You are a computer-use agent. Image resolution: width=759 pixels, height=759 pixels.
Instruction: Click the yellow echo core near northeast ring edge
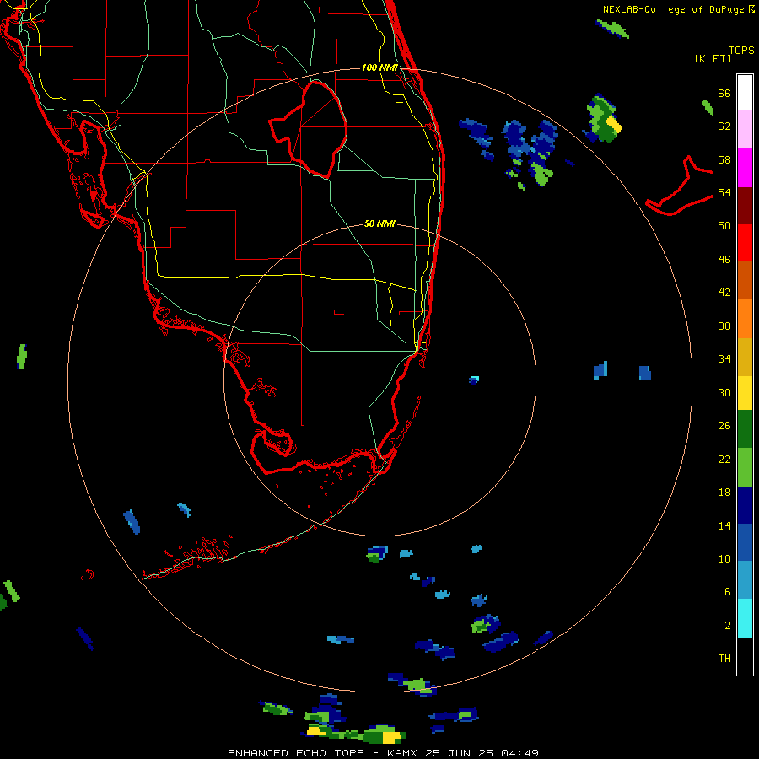pos(613,124)
